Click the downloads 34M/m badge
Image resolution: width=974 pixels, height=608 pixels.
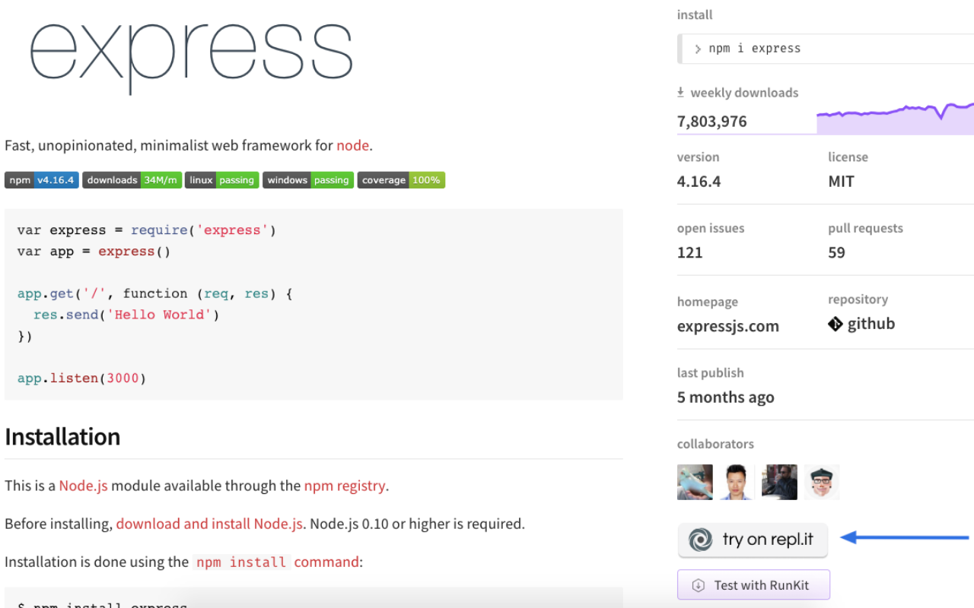pos(132,180)
